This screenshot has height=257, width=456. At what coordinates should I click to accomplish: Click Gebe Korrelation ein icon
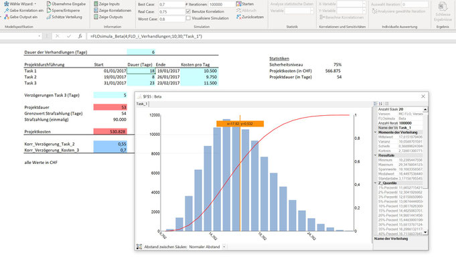pyautogui.click(x=7, y=11)
